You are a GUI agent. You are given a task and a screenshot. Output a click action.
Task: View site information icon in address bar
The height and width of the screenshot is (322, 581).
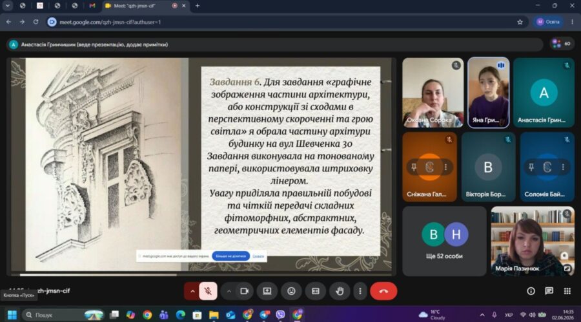click(52, 22)
